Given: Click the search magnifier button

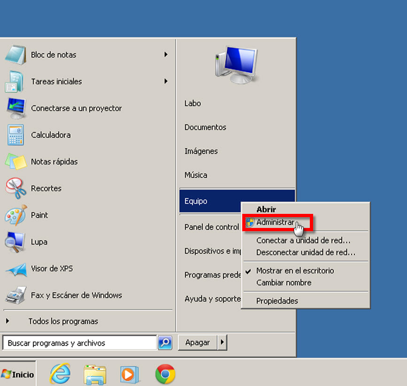Looking at the screenshot, I should (x=165, y=343).
